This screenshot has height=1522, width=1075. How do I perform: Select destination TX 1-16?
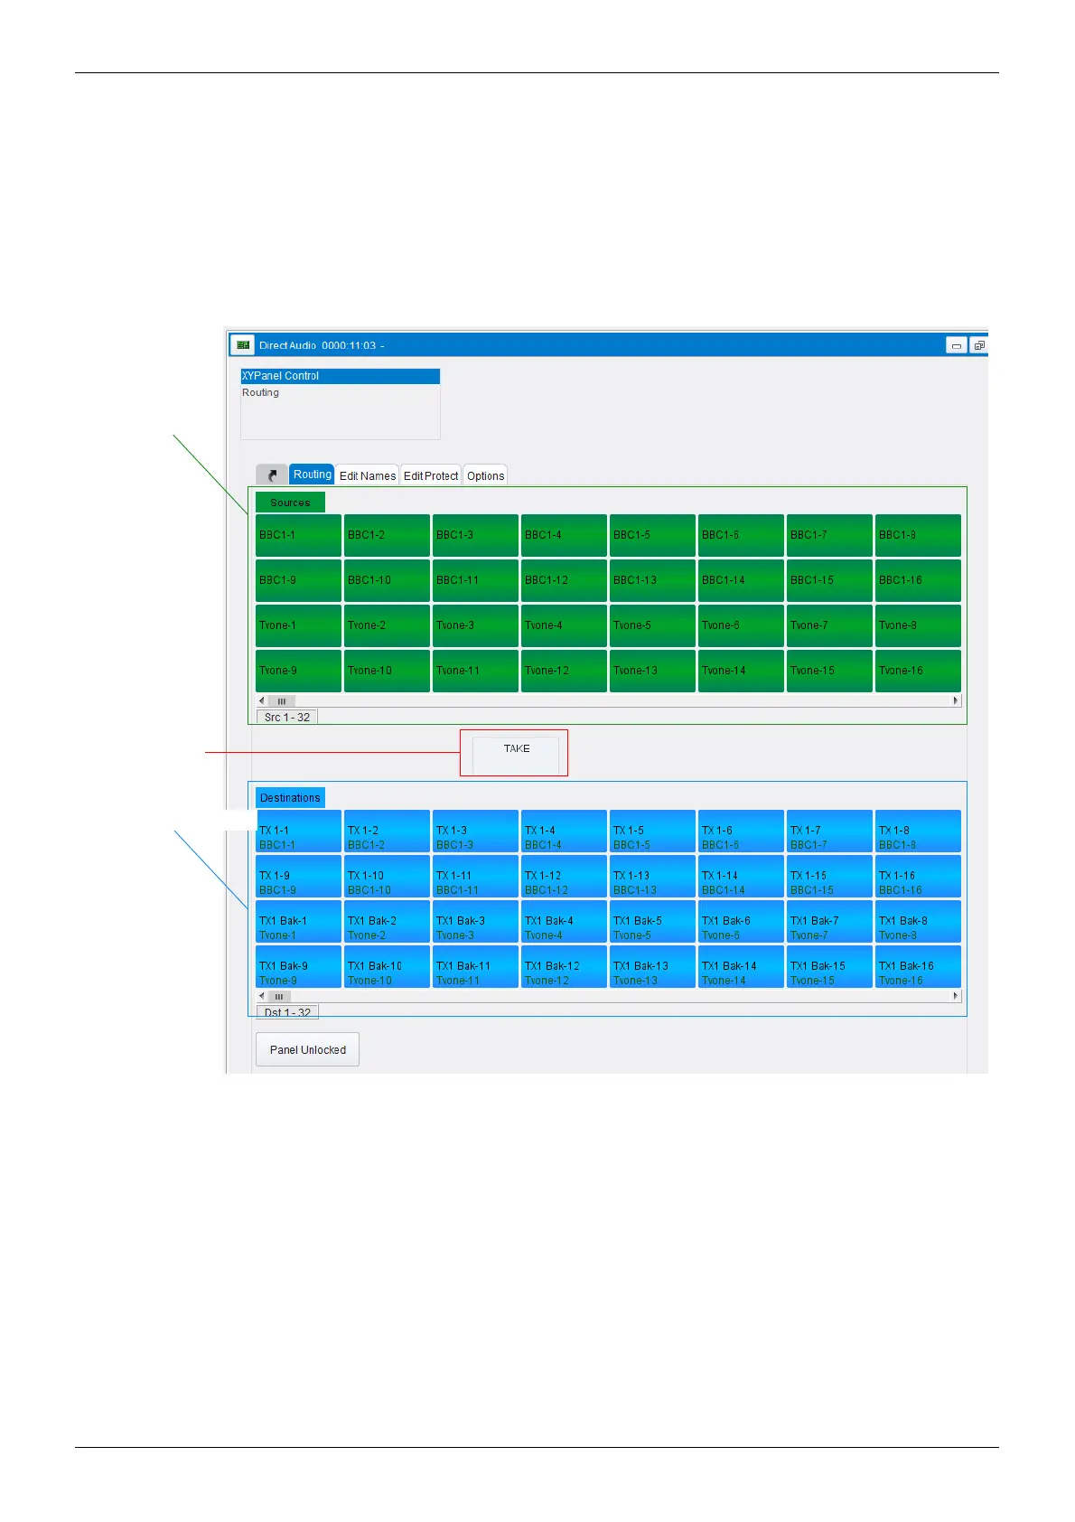[918, 877]
